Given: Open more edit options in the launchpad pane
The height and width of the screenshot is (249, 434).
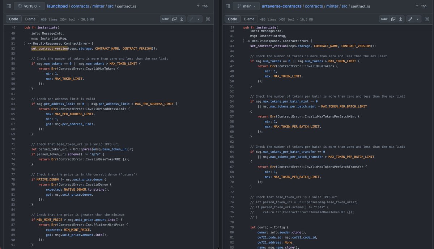Looking at the screenshot, I should click(x=199, y=19).
